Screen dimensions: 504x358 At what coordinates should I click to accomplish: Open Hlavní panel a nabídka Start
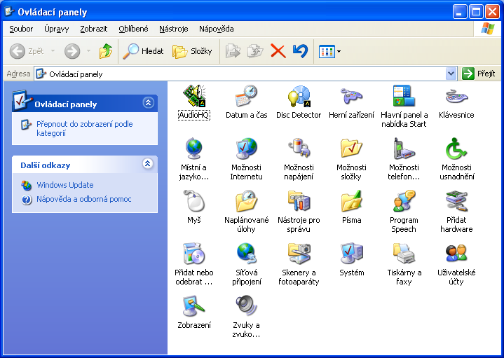(x=404, y=96)
